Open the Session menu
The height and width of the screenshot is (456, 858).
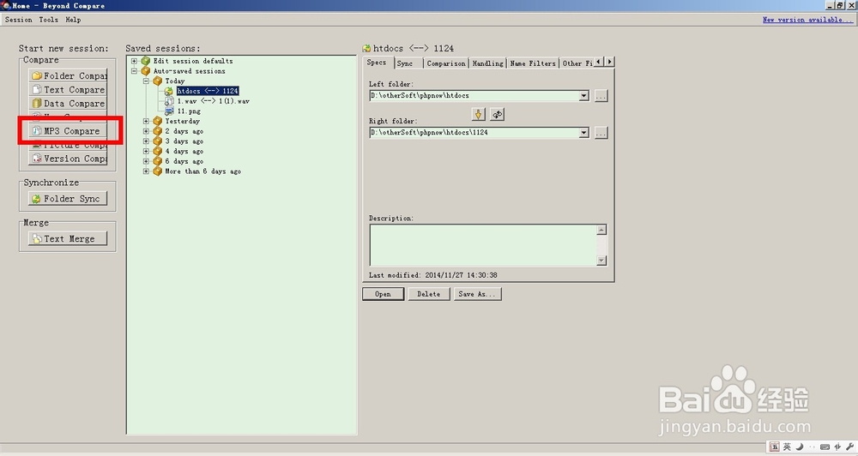(x=19, y=20)
